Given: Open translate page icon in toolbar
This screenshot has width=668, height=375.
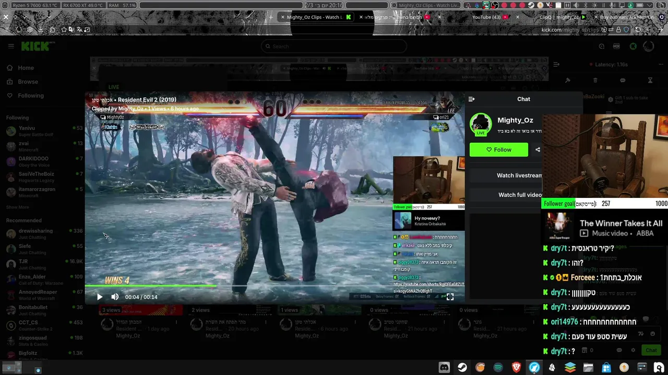Looking at the screenshot, I should point(79,30).
